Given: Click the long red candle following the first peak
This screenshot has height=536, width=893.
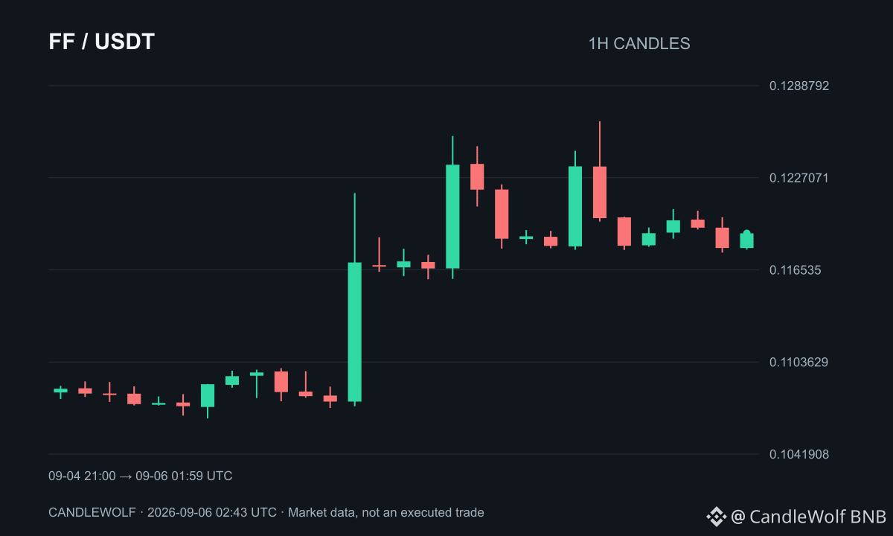Looking at the screenshot, I should (x=502, y=214).
